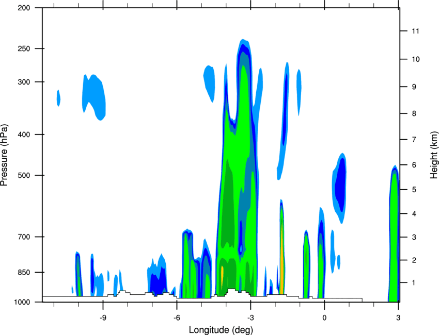Image resolution: width=439 pixels, height=335 pixels.
Task: Click the 10 km height label
Action: 415,59
